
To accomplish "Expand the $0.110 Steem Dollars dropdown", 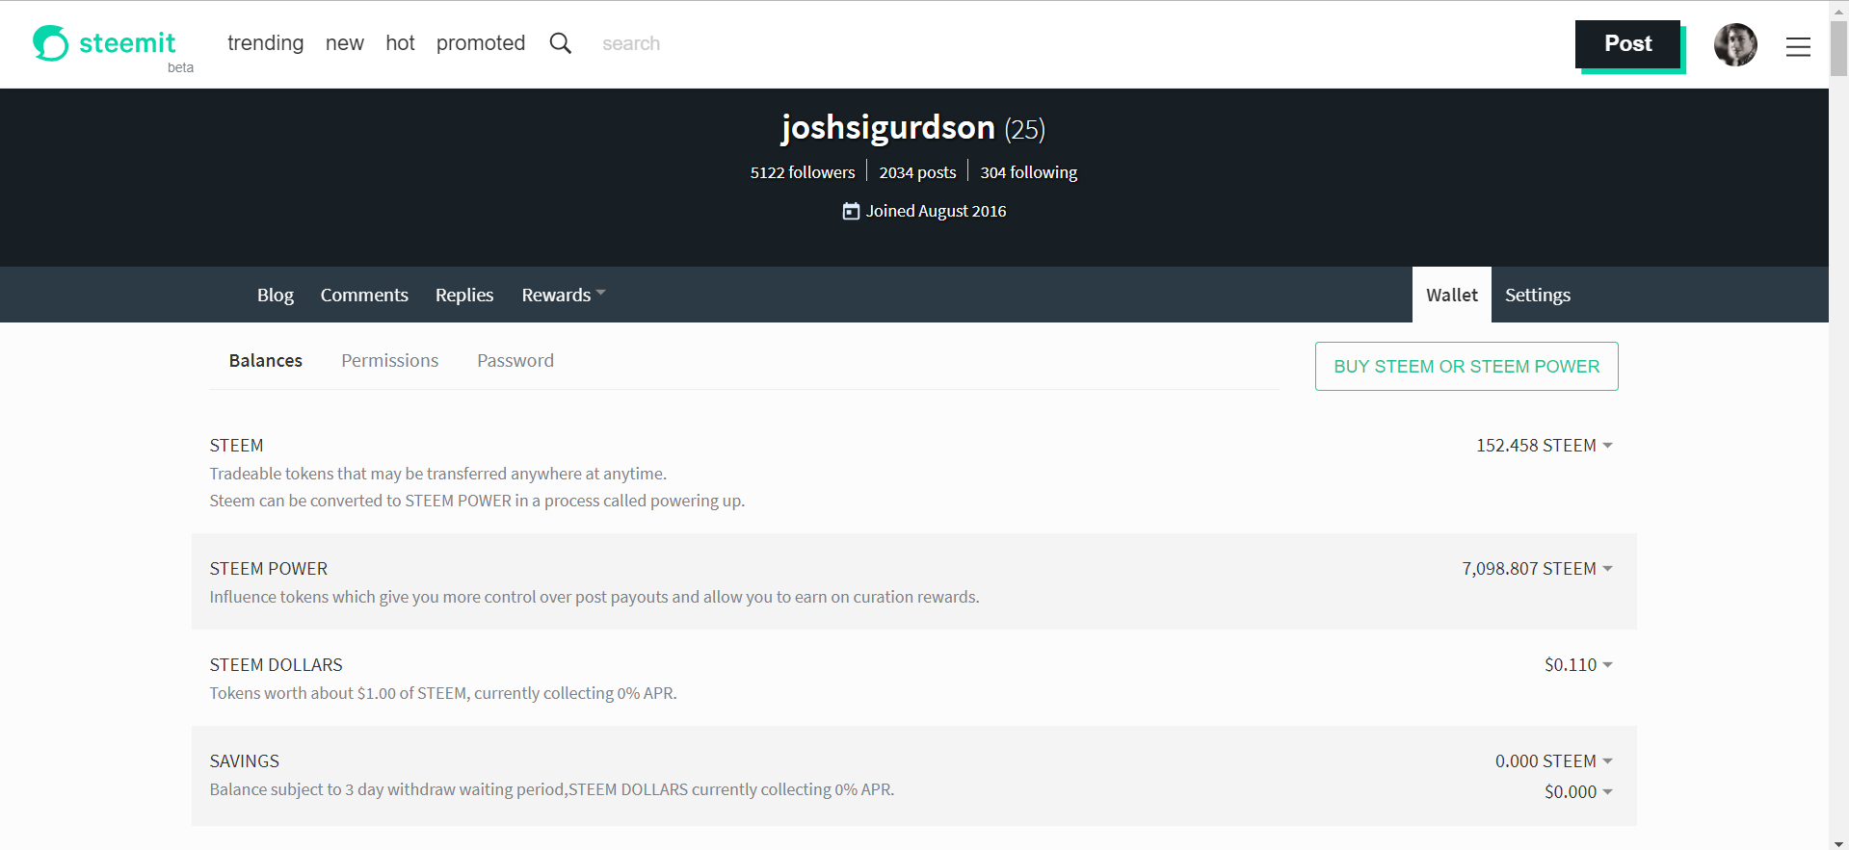I will [x=1578, y=665].
